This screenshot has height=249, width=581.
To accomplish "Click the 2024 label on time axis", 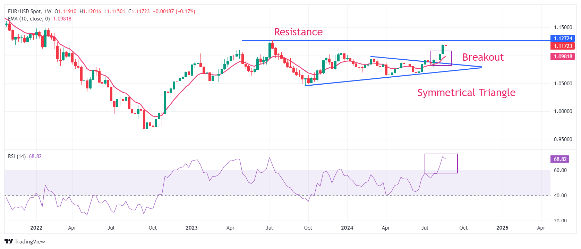I will [x=347, y=228].
